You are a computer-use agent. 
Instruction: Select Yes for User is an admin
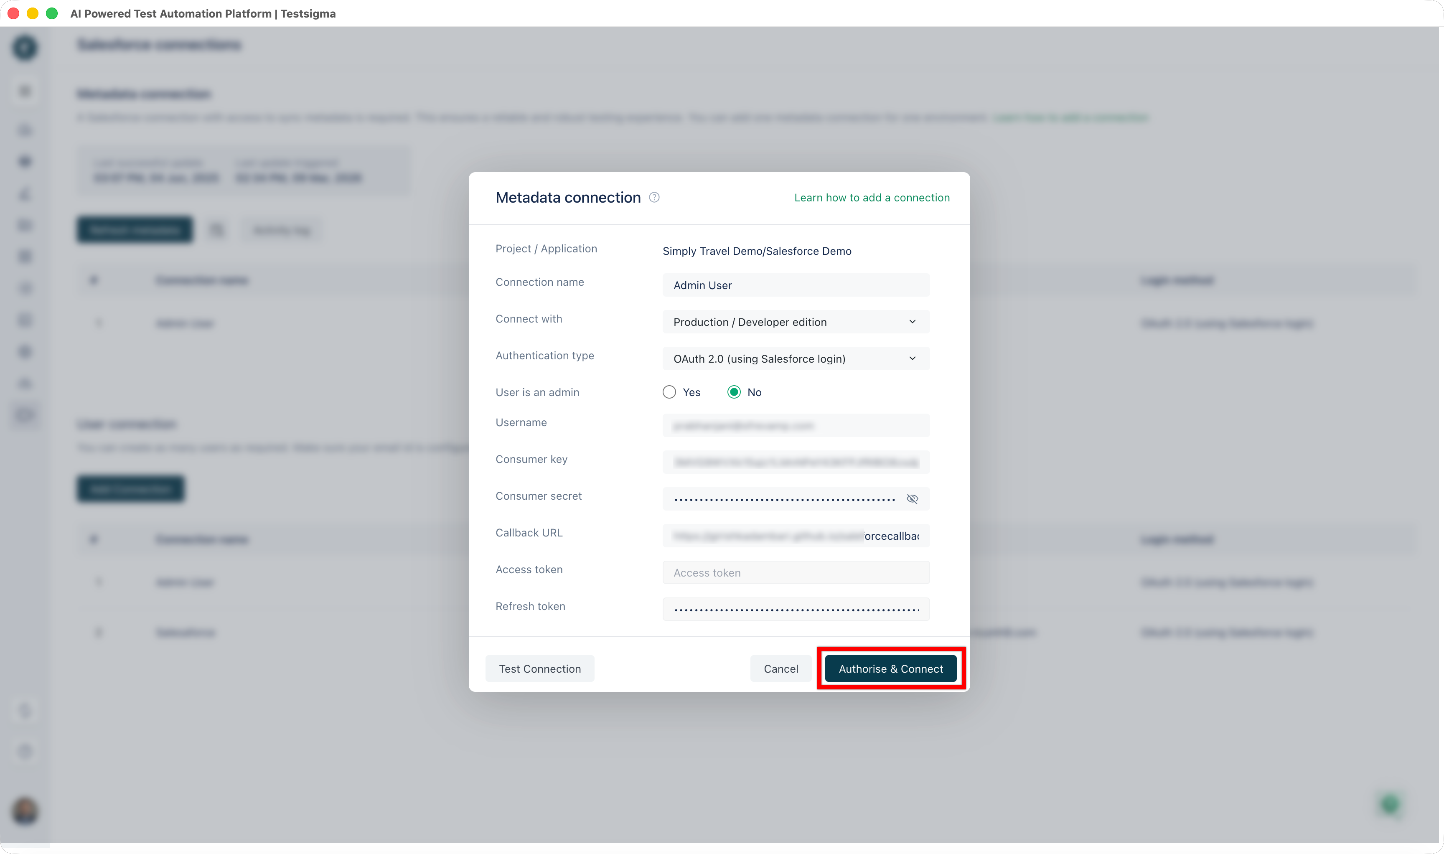669,392
